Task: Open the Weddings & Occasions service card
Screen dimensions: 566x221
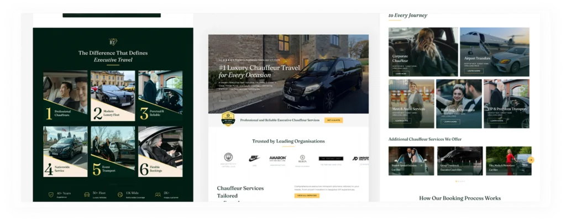Action: coord(458,103)
